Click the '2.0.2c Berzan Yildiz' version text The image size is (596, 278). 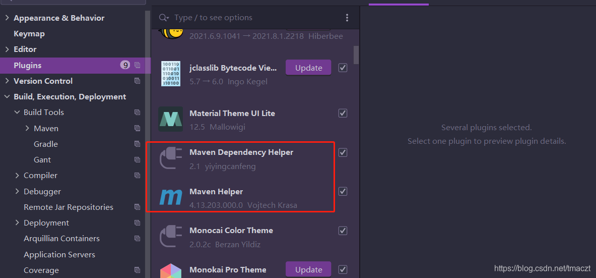pos(225,244)
